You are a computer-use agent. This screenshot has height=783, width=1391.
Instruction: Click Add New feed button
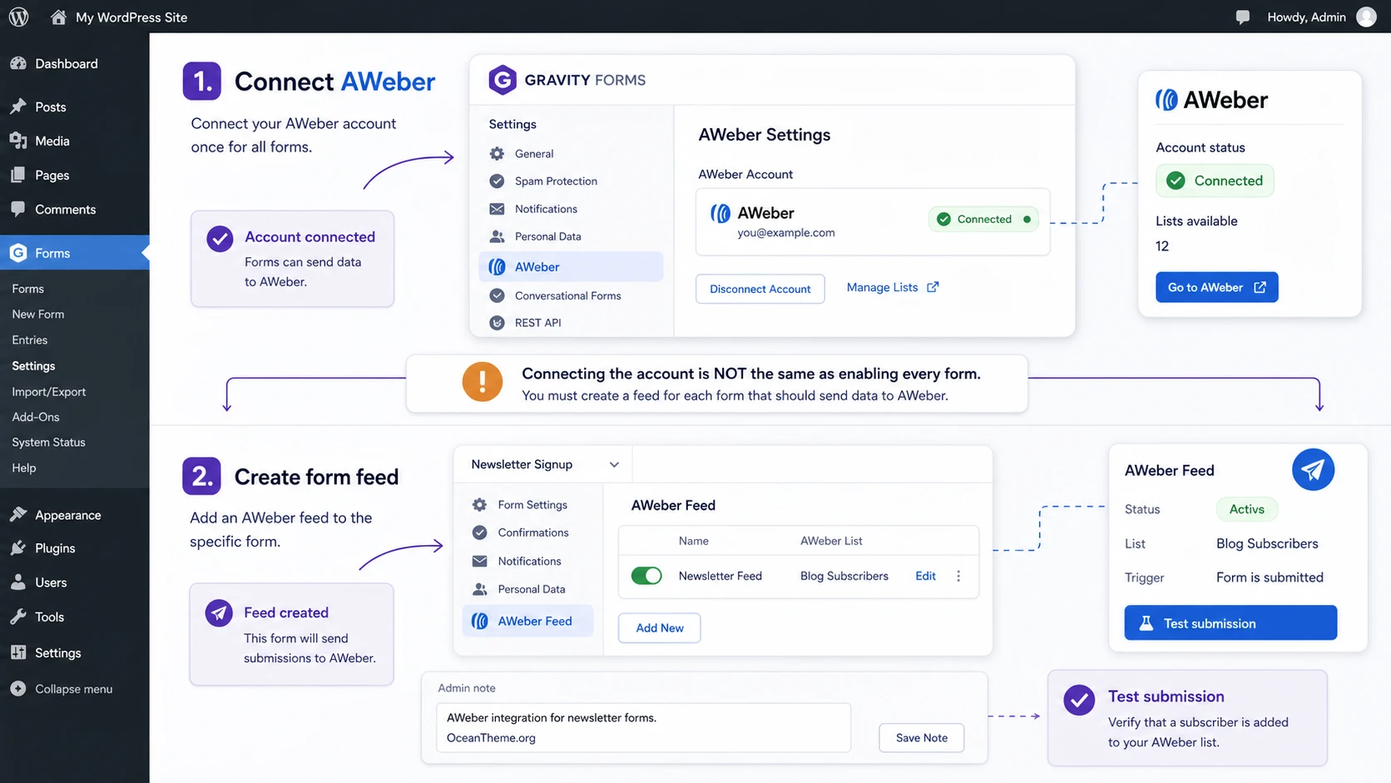pyautogui.click(x=660, y=628)
